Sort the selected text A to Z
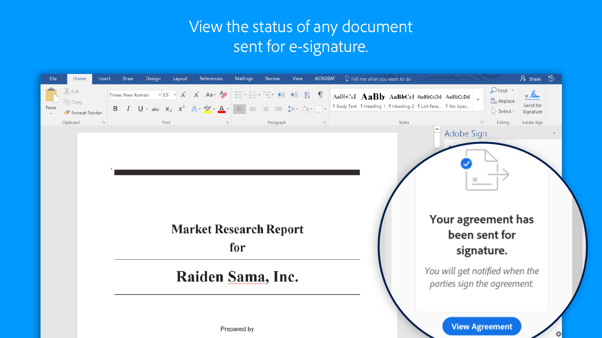The image size is (602, 338). (x=307, y=95)
